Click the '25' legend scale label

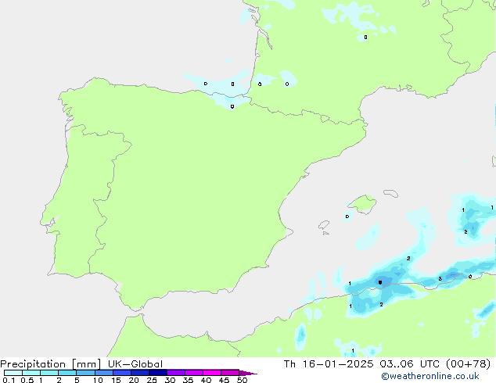pyautogui.click(x=152, y=380)
